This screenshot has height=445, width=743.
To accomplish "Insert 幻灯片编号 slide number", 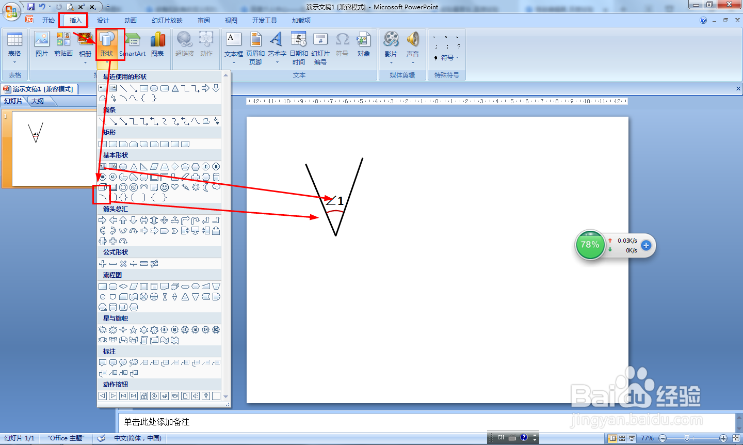I will click(x=320, y=48).
